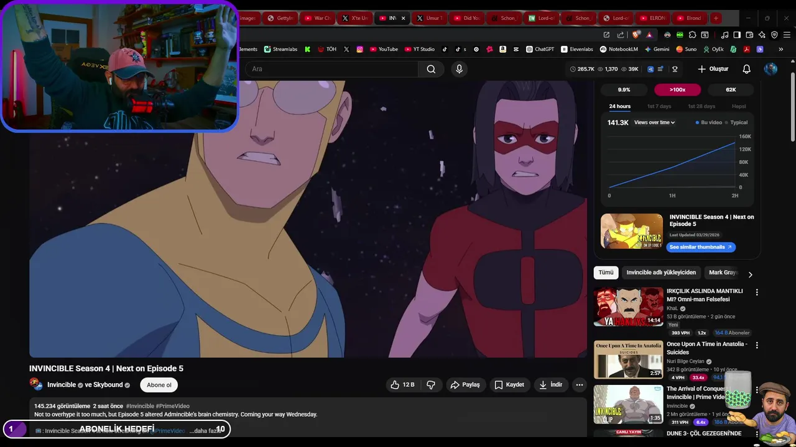Viewport: 796px width, 447px height.
Task: Click the YouTube search magnifier button
Action: pos(431,69)
